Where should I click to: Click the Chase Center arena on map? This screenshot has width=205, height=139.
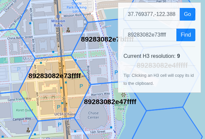(x=94, y=115)
